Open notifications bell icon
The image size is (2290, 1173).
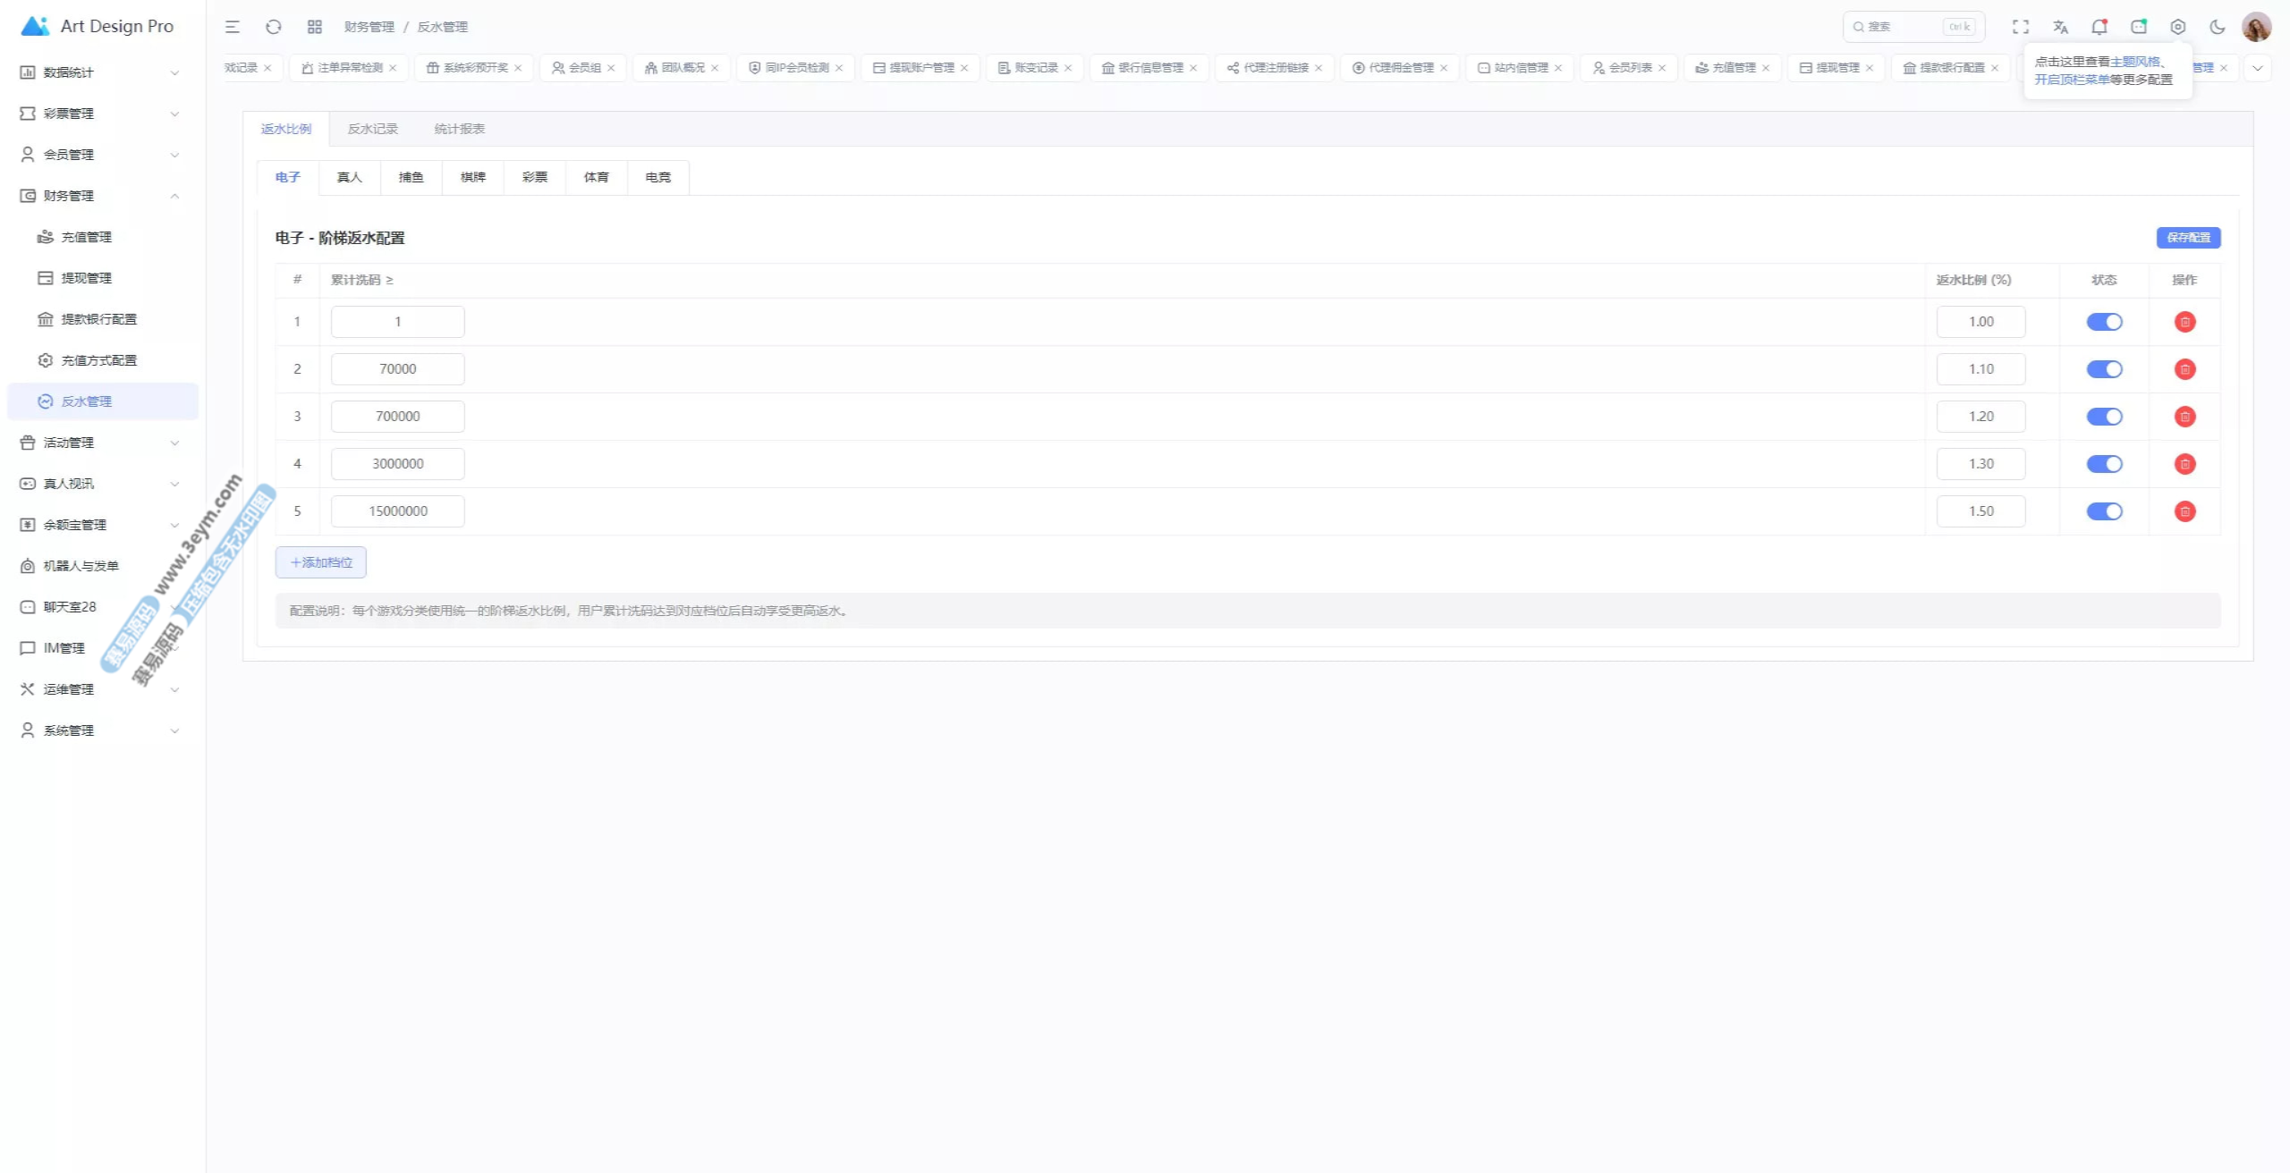click(x=2099, y=27)
